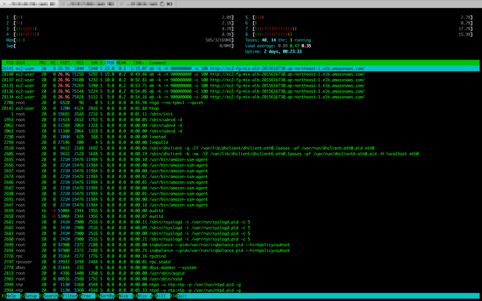Close the first terminal tab with the X
482x301 pixels.
click(4, 4)
